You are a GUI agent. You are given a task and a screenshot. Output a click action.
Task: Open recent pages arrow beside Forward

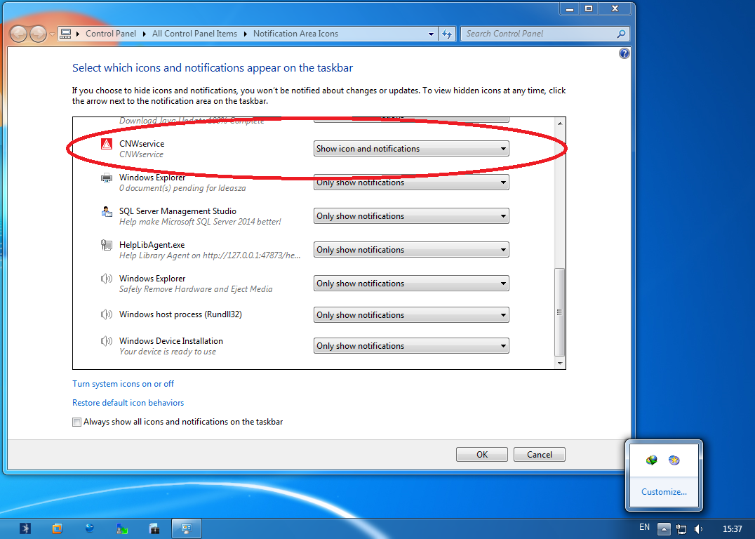[52, 34]
